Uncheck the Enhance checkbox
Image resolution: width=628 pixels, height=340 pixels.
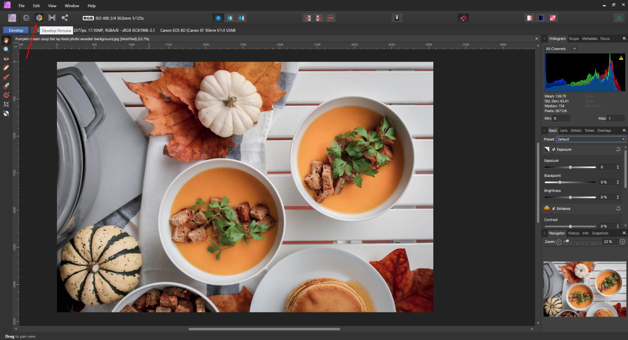[554, 209]
